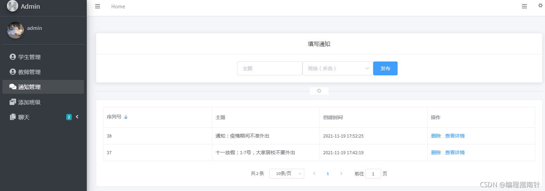Go to previous page arrow

(x=314, y=174)
